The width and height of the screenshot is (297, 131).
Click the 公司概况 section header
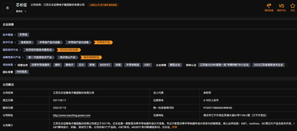[8, 85]
